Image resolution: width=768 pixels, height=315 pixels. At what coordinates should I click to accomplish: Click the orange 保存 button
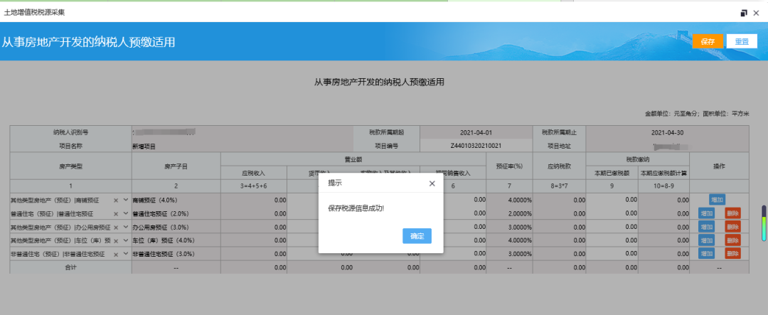tap(708, 42)
